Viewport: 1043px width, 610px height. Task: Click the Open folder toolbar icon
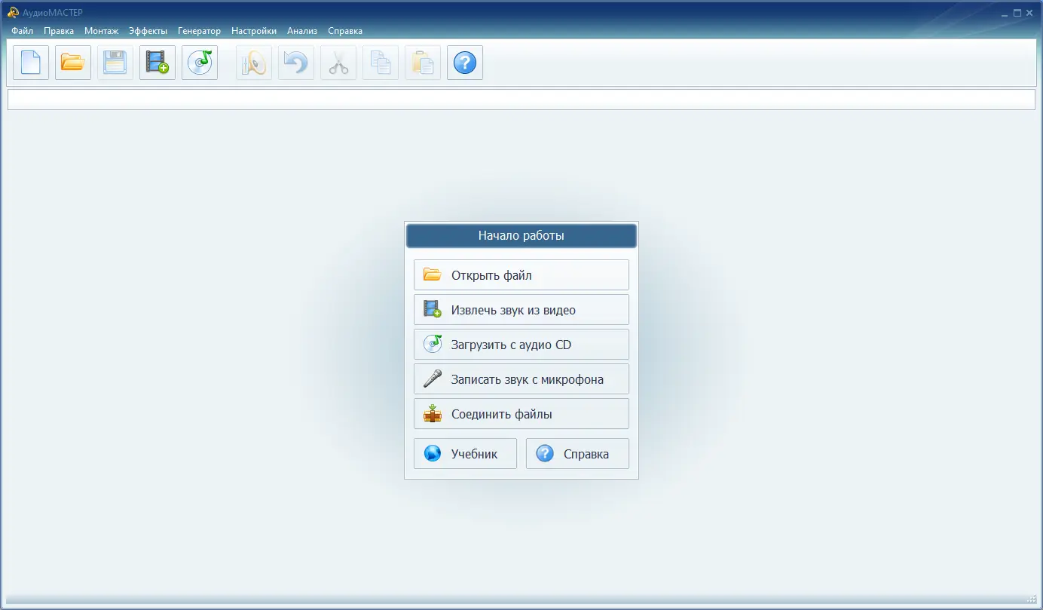(x=73, y=63)
